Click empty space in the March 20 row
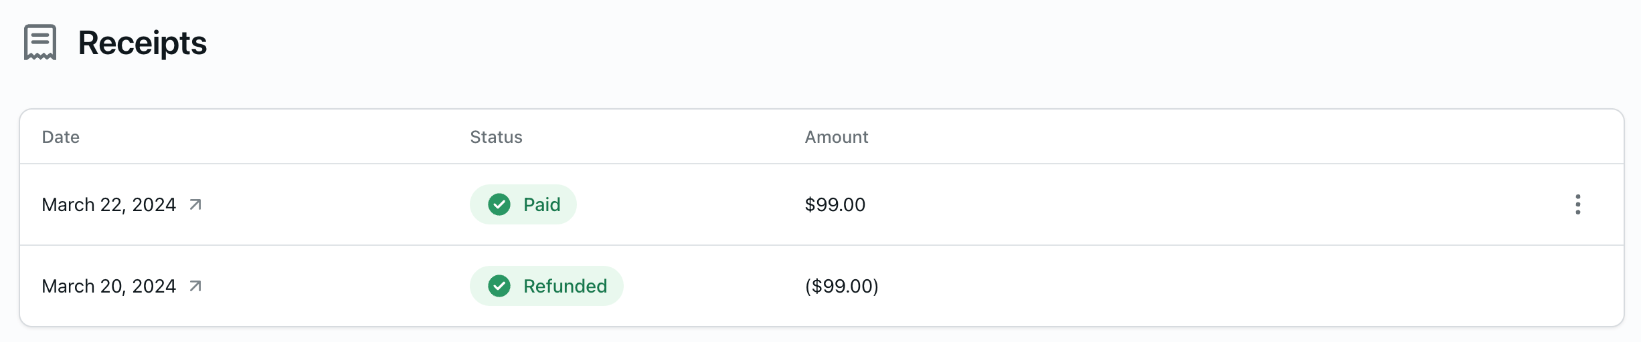 coord(1205,286)
